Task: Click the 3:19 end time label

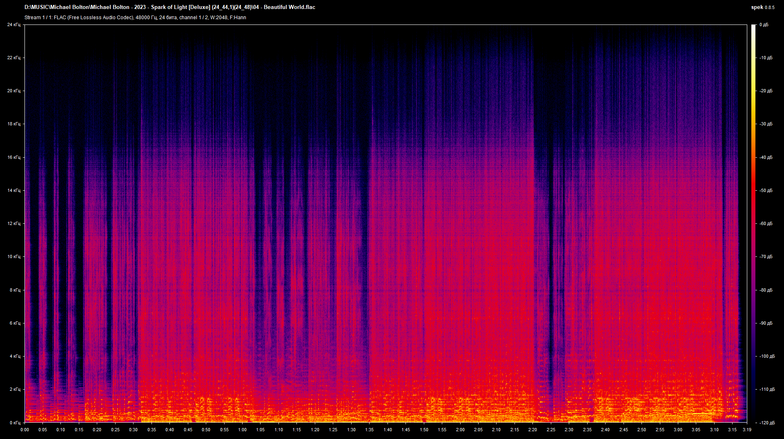Action: tap(747, 430)
